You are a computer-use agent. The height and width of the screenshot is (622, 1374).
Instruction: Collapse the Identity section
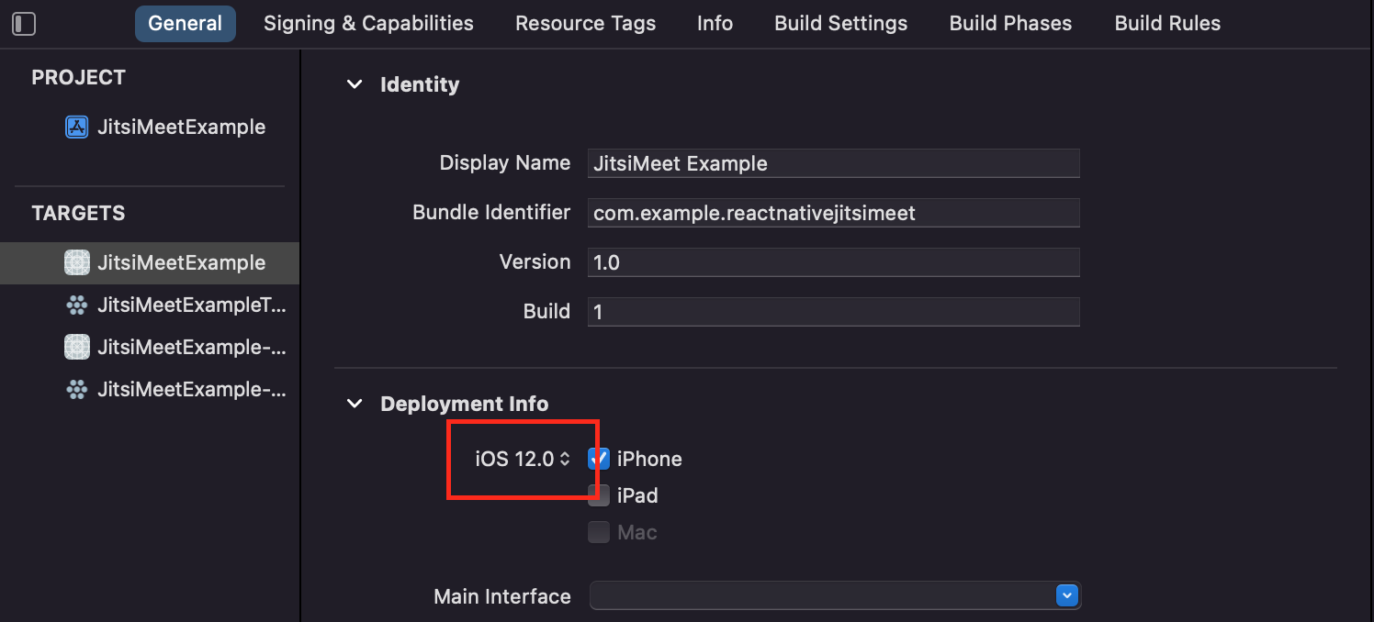(x=355, y=84)
